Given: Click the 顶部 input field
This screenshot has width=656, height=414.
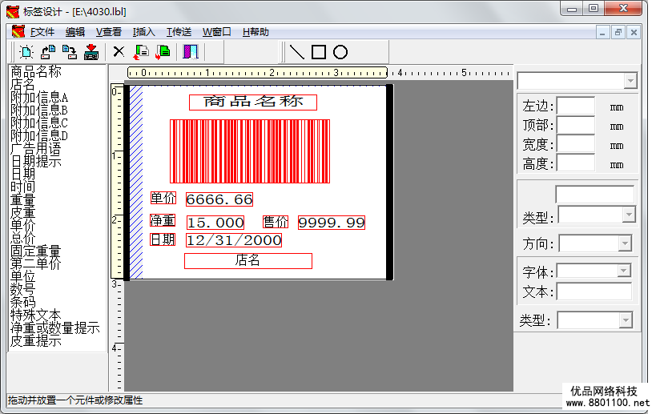Looking at the screenshot, I should [x=575, y=125].
